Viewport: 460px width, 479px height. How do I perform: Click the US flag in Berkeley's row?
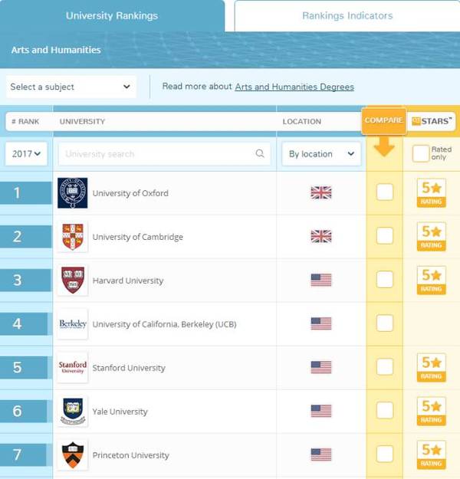[x=321, y=324]
